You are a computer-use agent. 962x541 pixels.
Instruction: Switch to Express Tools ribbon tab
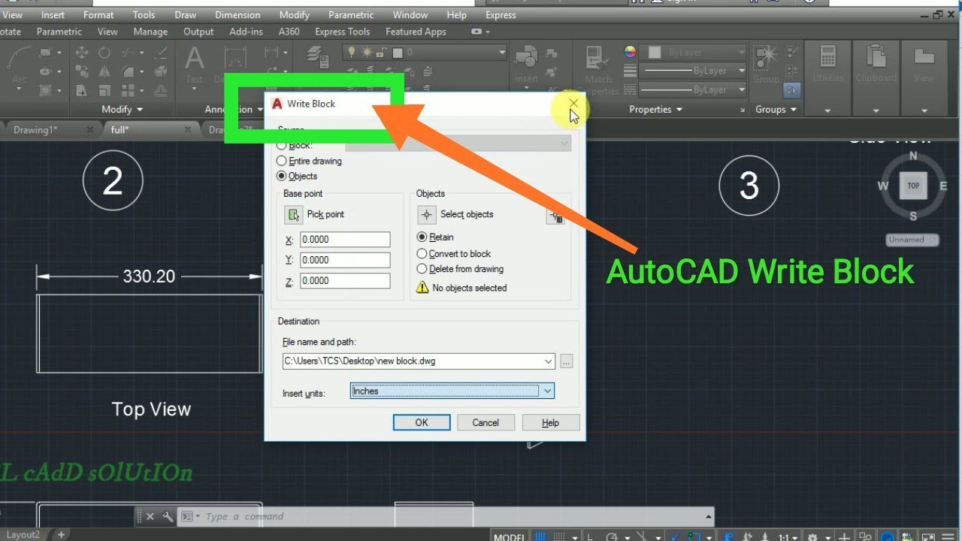point(343,32)
